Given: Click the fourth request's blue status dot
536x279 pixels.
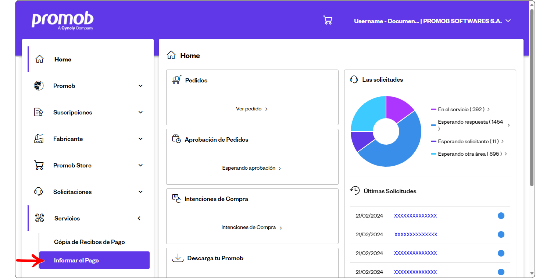Looking at the screenshot, I should [x=501, y=272].
